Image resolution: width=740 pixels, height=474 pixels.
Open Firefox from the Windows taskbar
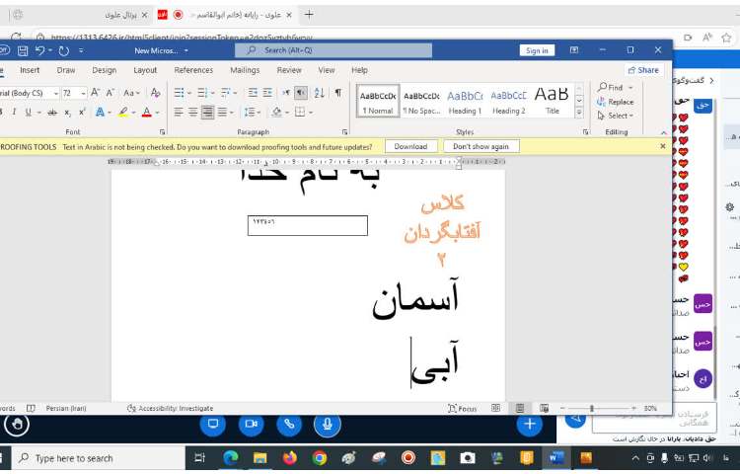pos(289,458)
